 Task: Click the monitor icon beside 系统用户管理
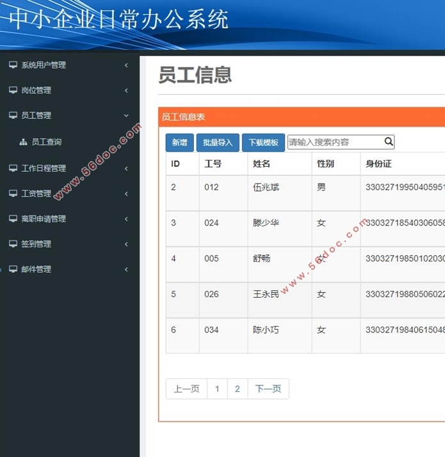[x=13, y=65]
